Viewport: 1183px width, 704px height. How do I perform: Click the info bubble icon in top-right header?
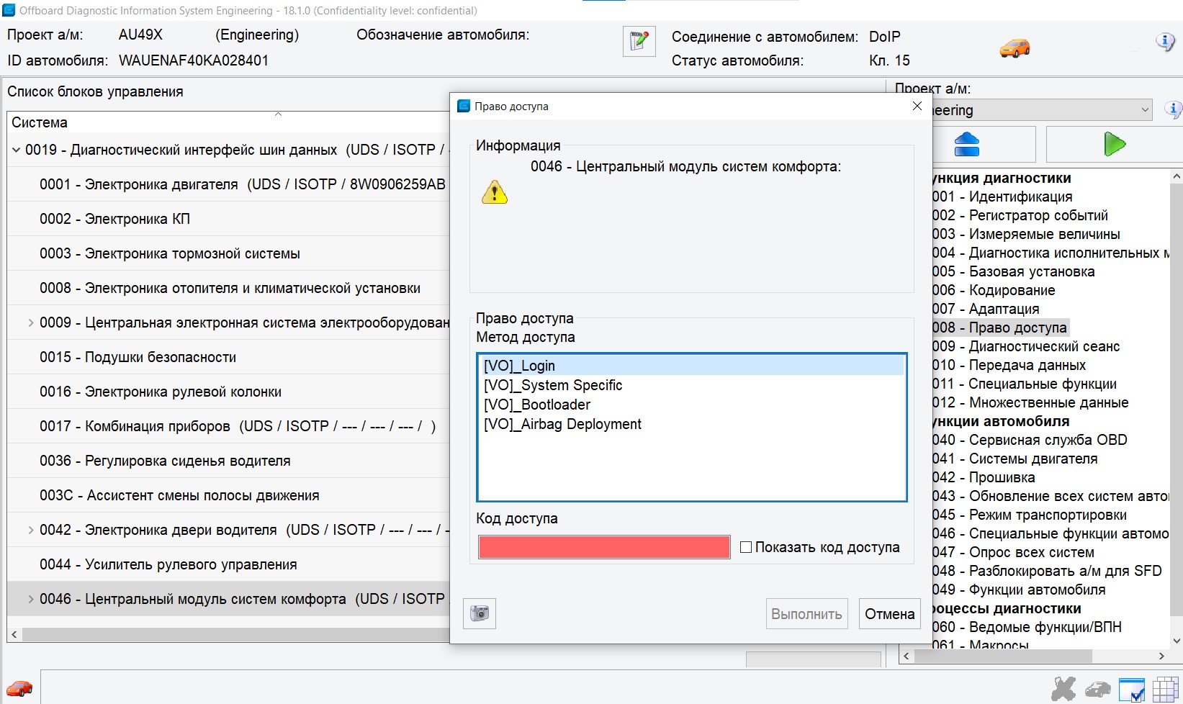click(1164, 42)
